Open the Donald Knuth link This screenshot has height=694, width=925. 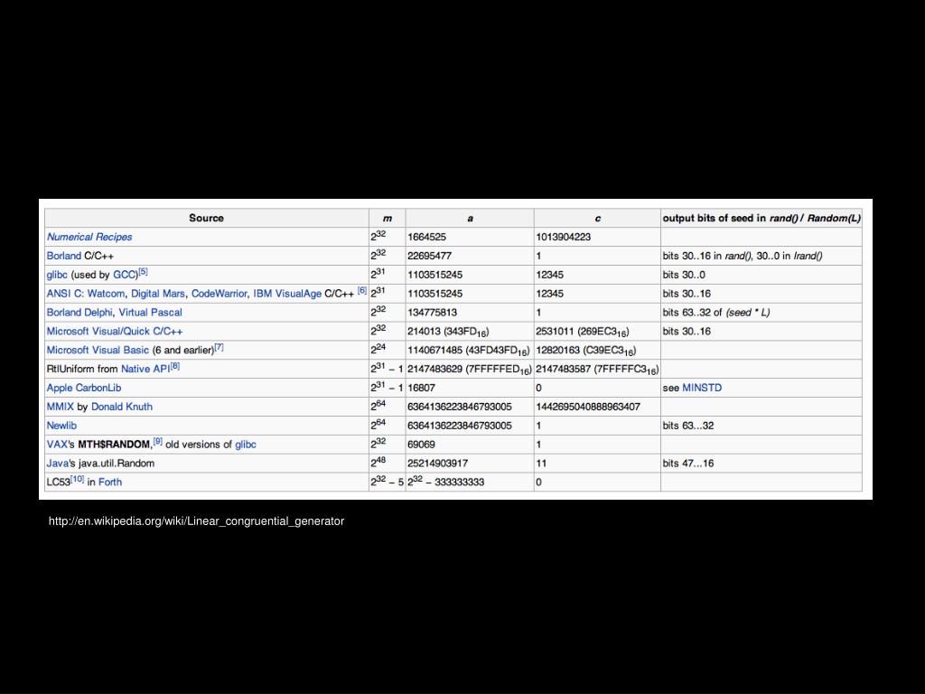pyautogui.click(x=122, y=407)
